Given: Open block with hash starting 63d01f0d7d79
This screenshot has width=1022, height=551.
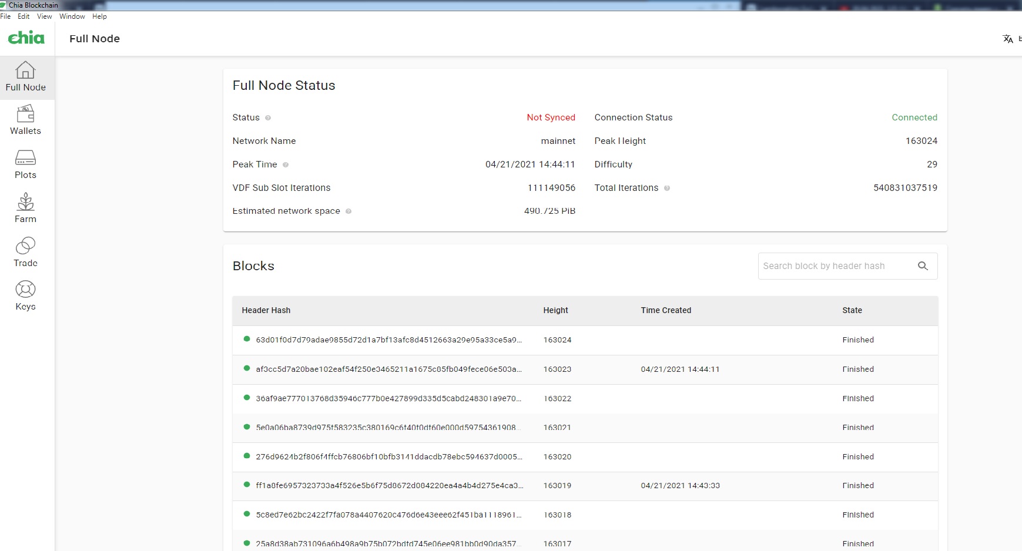Looking at the screenshot, I should 585,340.
